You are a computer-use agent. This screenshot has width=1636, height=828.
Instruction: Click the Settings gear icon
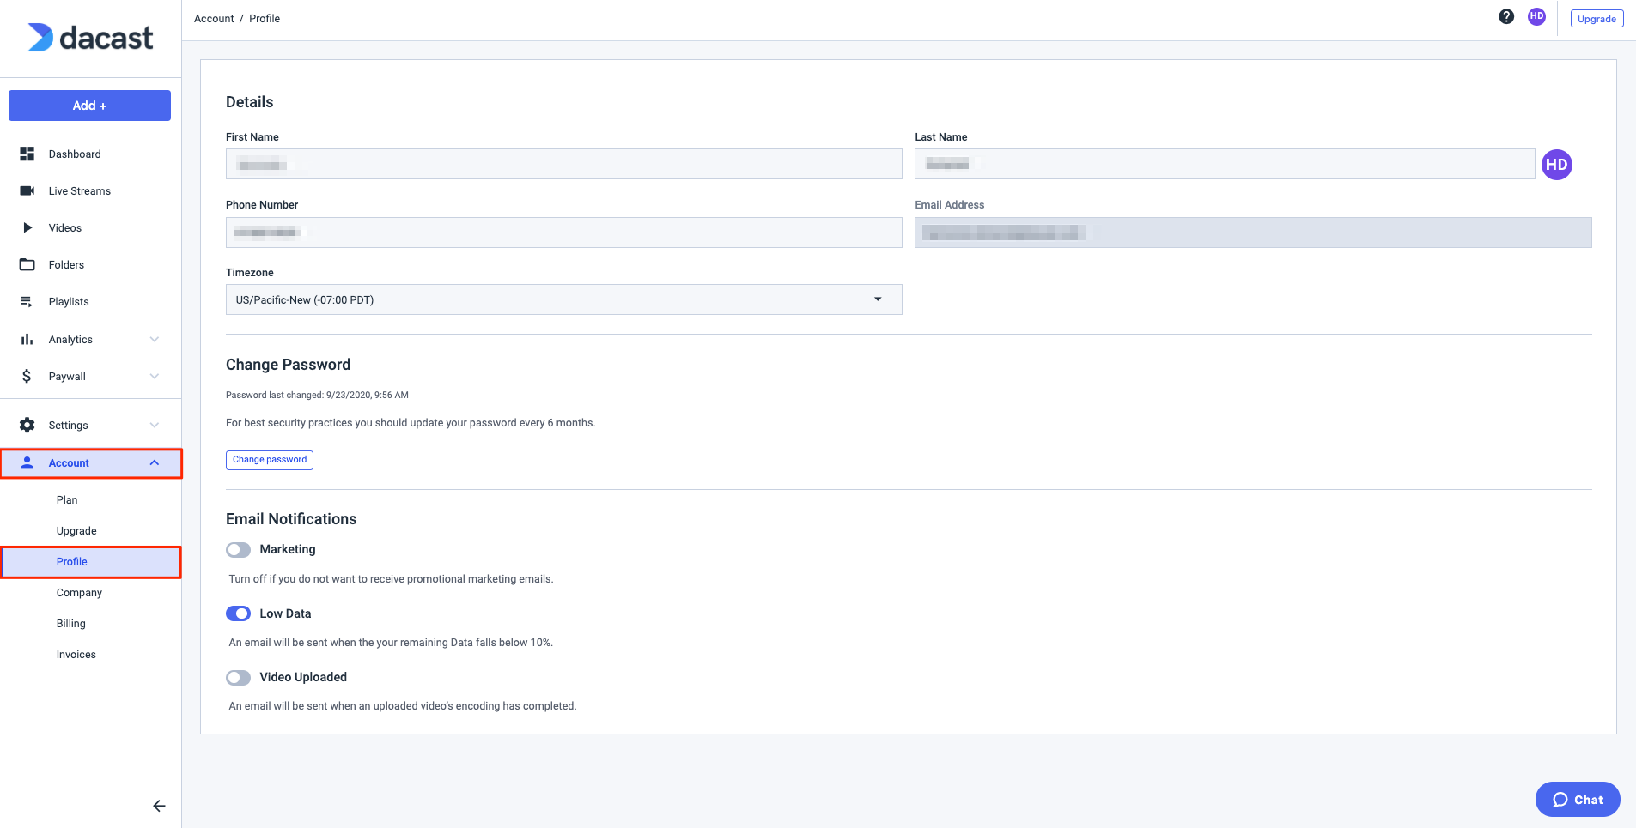click(27, 425)
